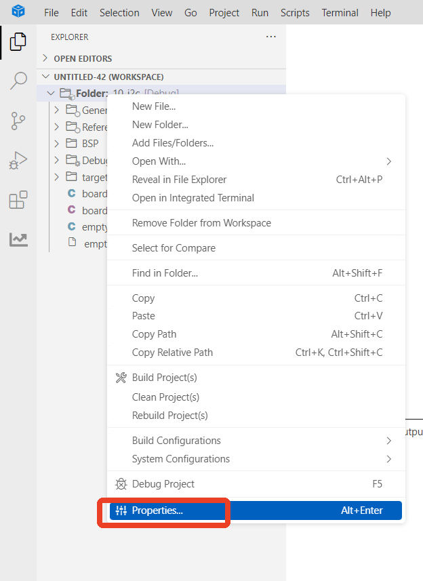This screenshot has height=581, width=423.
Task: Select Open in Integrated Terminal
Action: click(x=256, y=198)
